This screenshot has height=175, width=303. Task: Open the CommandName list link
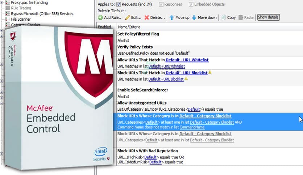192,127
